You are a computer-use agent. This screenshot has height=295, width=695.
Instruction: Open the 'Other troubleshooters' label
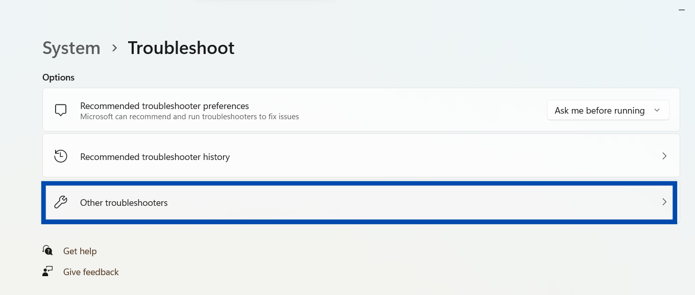tap(124, 203)
